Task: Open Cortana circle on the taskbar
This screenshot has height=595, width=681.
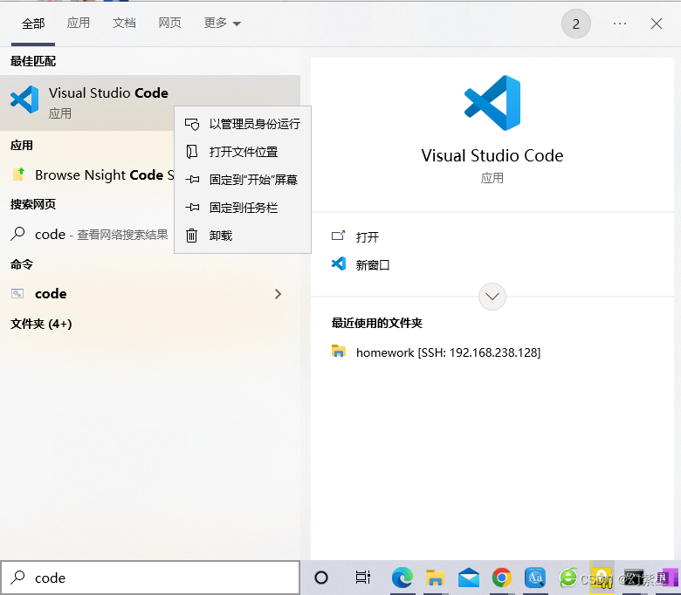Action: [x=321, y=578]
